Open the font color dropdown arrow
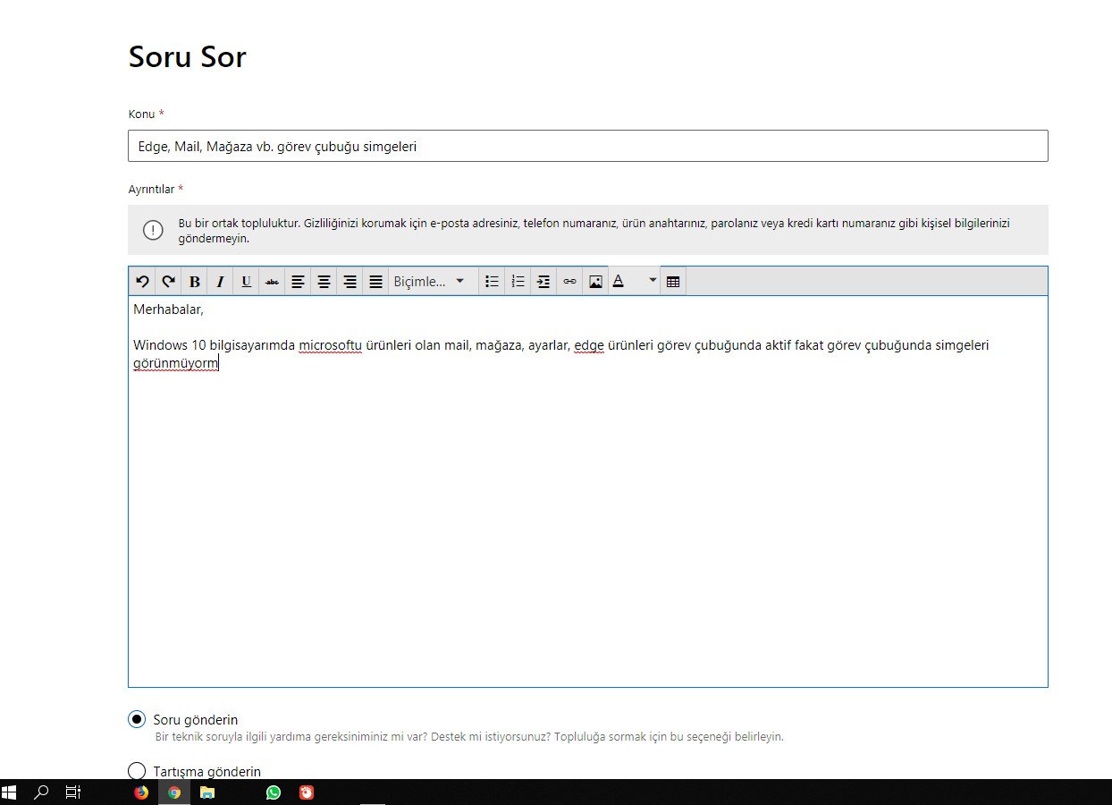Image resolution: width=1112 pixels, height=805 pixels. [653, 282]
